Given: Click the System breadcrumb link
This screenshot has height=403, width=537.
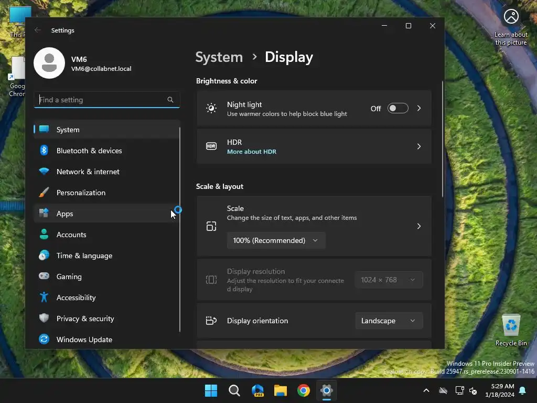Looking at the screenshot, I should coord(219,57).
